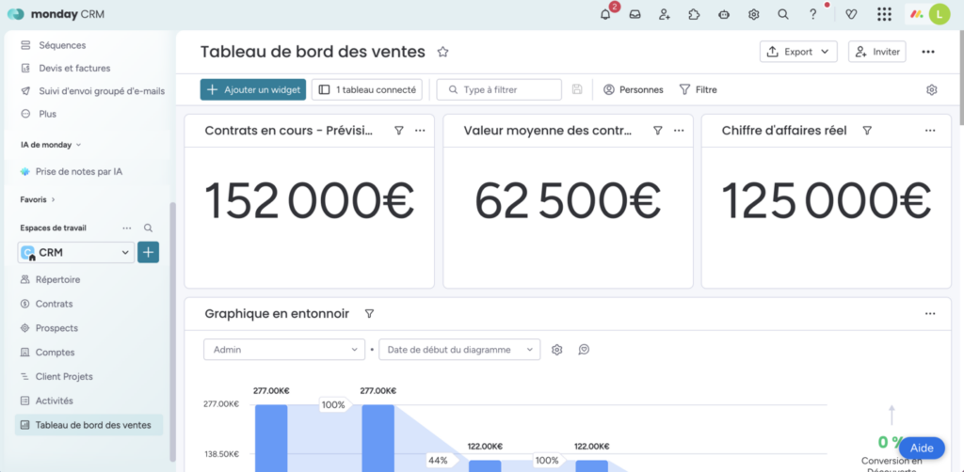
Task: Expand the Export dropdown
Action: click(x=798, y=52)
